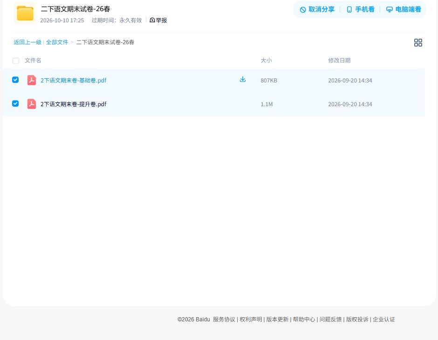This screenshot has width=438, height=340.
Task: Sort by the 修改日期 column header
Action: click(339, 60)
